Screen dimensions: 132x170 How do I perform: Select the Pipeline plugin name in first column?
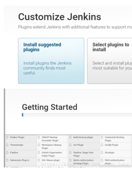14,152
